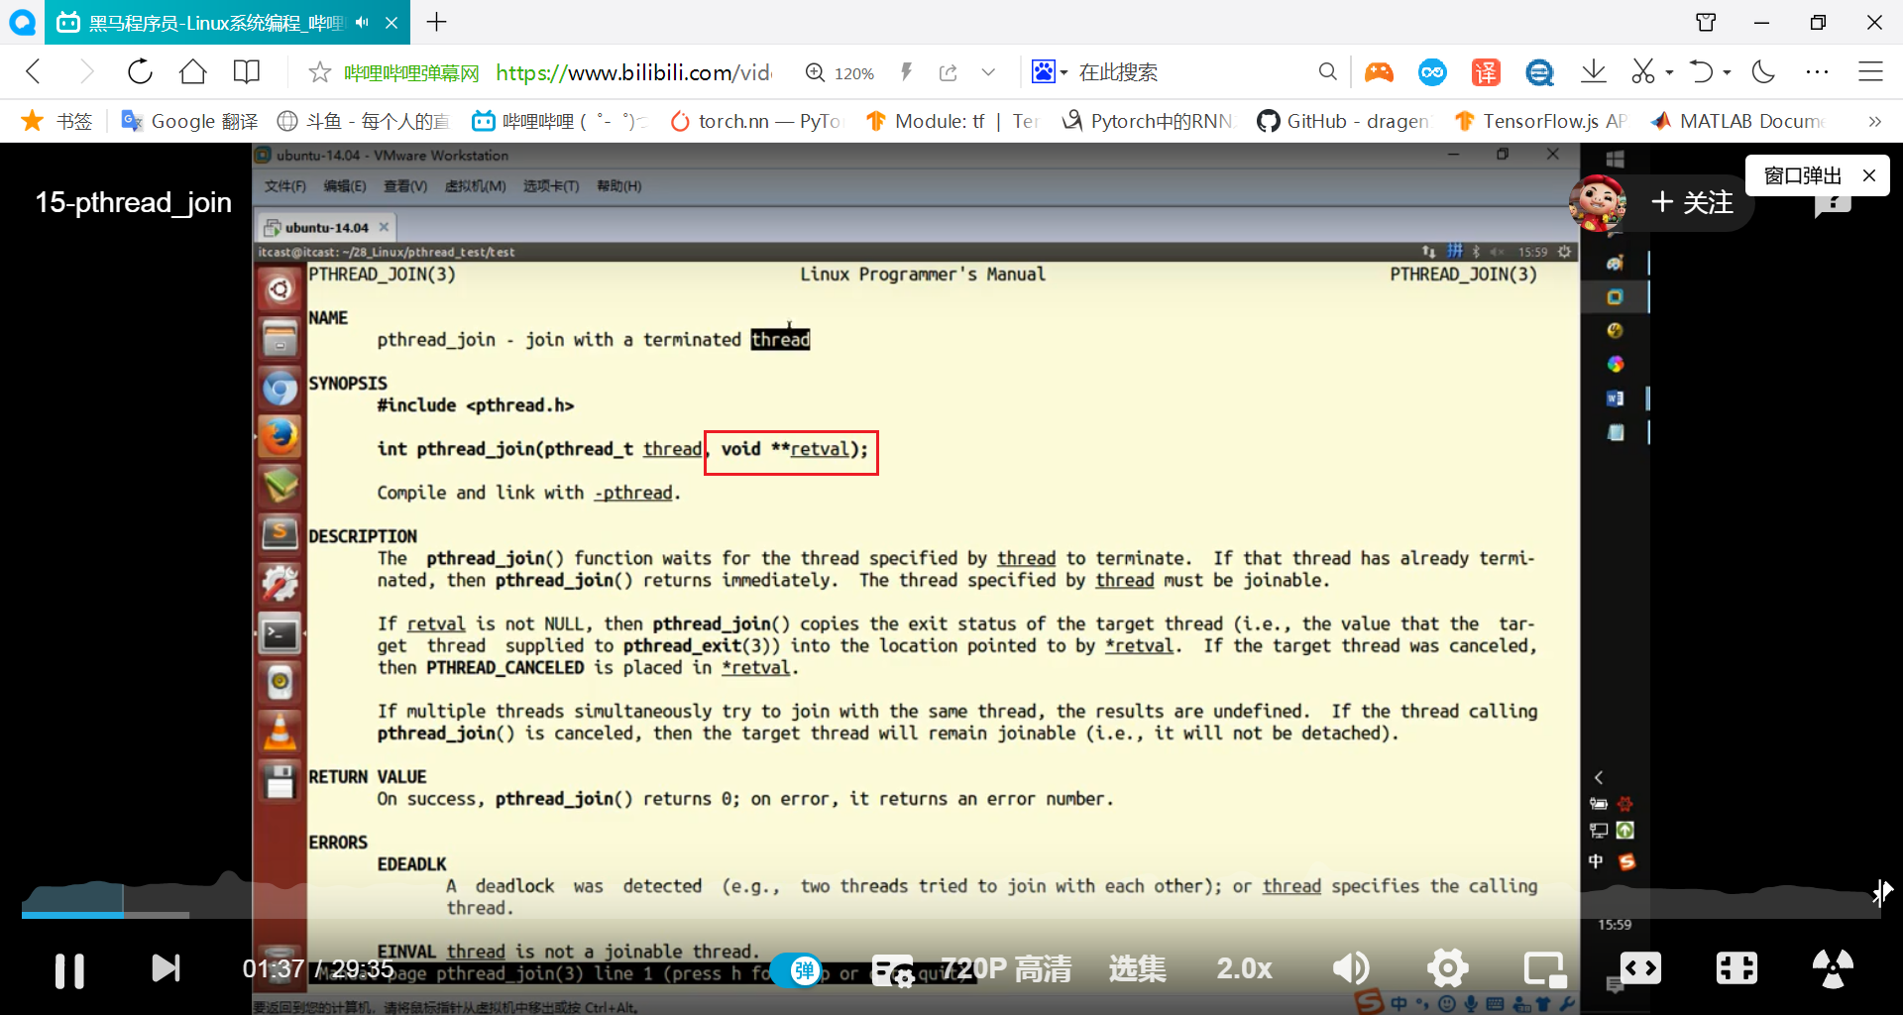Open a new browser tab
1903x1015 pixels.
pos(437,22)
